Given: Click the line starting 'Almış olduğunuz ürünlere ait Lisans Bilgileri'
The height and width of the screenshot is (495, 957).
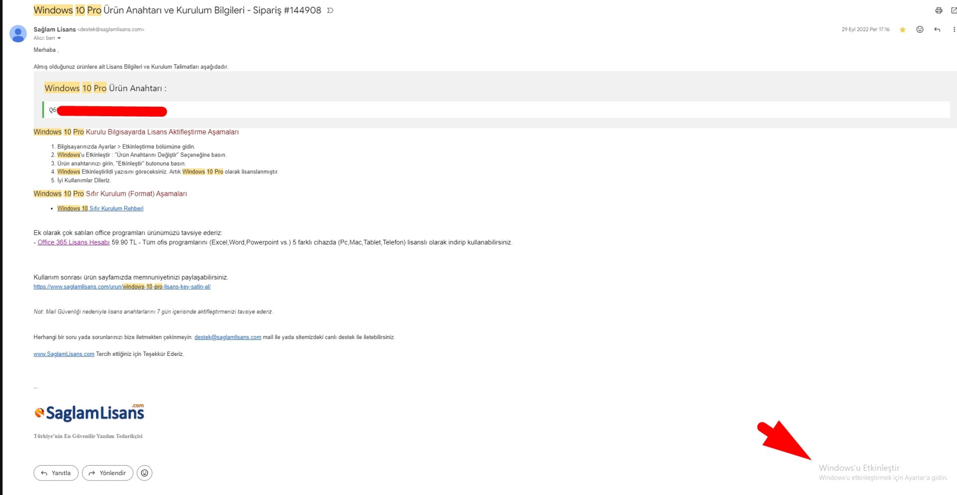Looking at the screenshot, I should (x=131, y=67).
